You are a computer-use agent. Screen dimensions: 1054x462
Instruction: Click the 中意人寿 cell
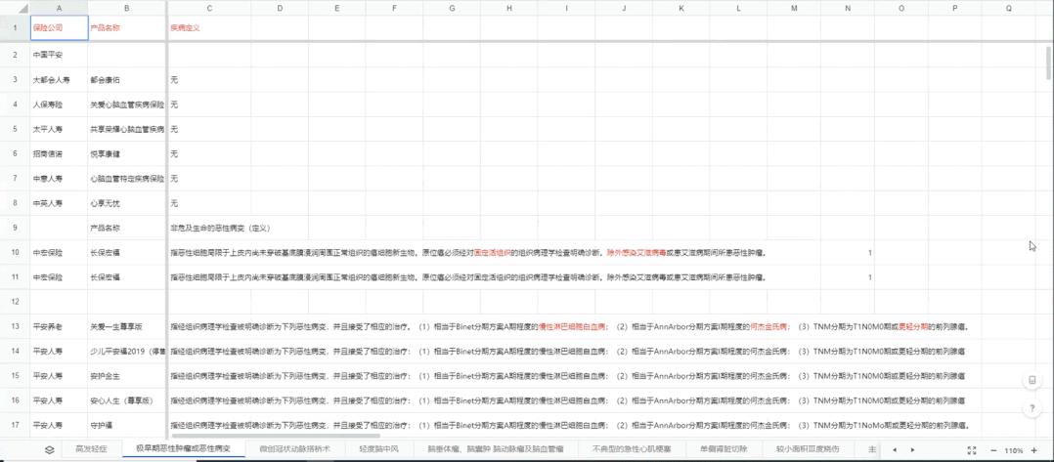59,179
